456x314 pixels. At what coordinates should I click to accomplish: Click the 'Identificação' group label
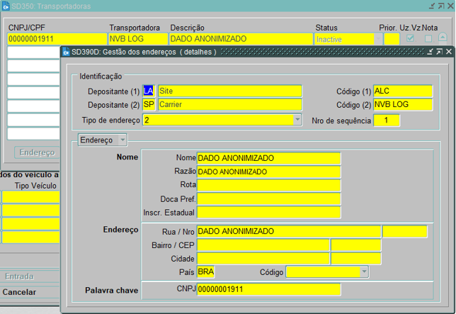coord(101,77)
